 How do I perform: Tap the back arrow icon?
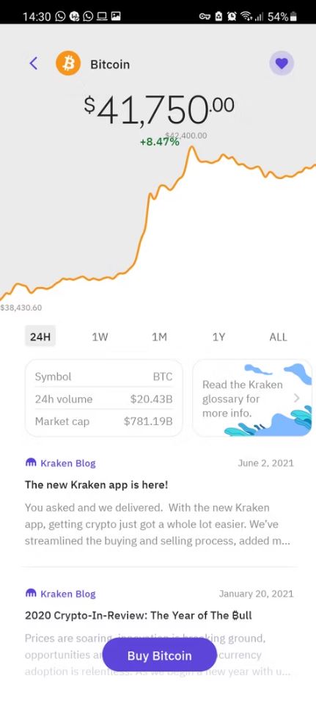coord(34,63)
